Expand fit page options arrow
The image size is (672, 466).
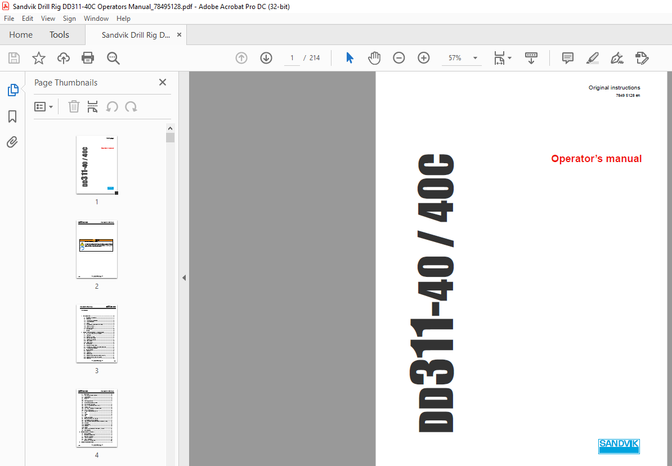[x=509, y=58]
